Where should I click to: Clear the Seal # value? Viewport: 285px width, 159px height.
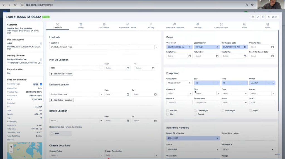click(217, 149)
